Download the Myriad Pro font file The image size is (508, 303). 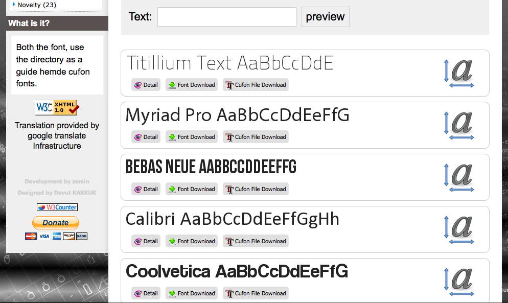coord(192,137)
